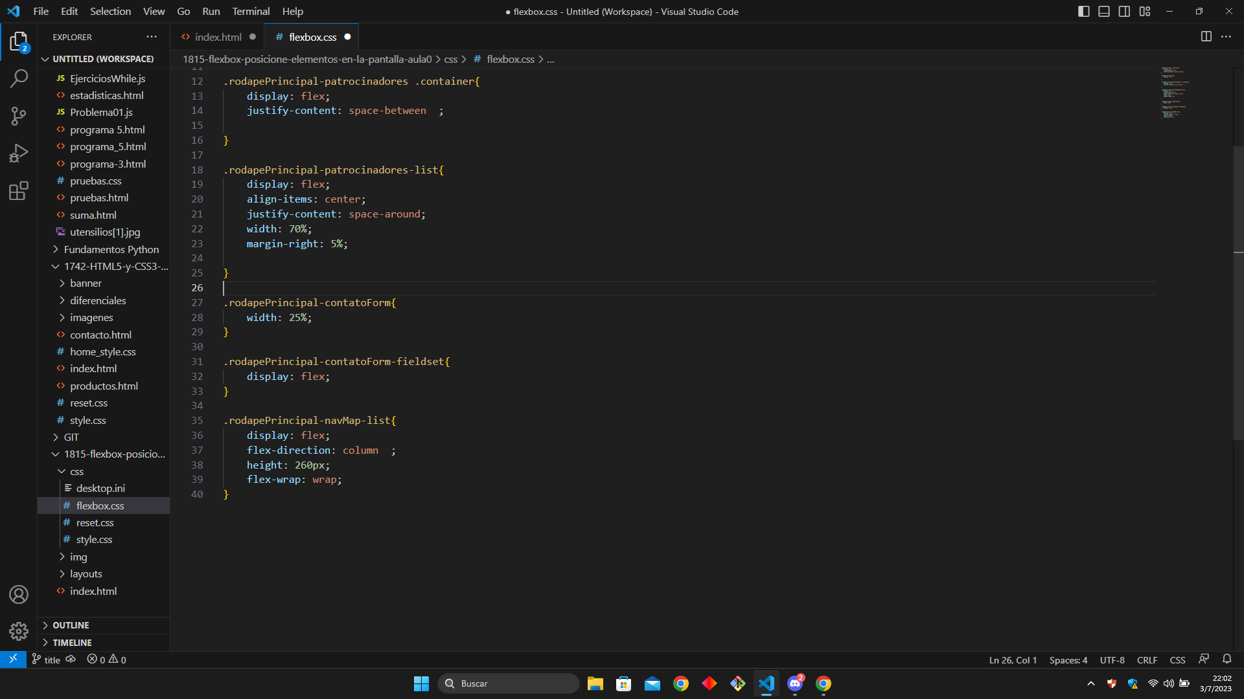Click css segment in breadcrumb
The width and height of the screenshot is (1244, 699).
click(x=450, y=59)
